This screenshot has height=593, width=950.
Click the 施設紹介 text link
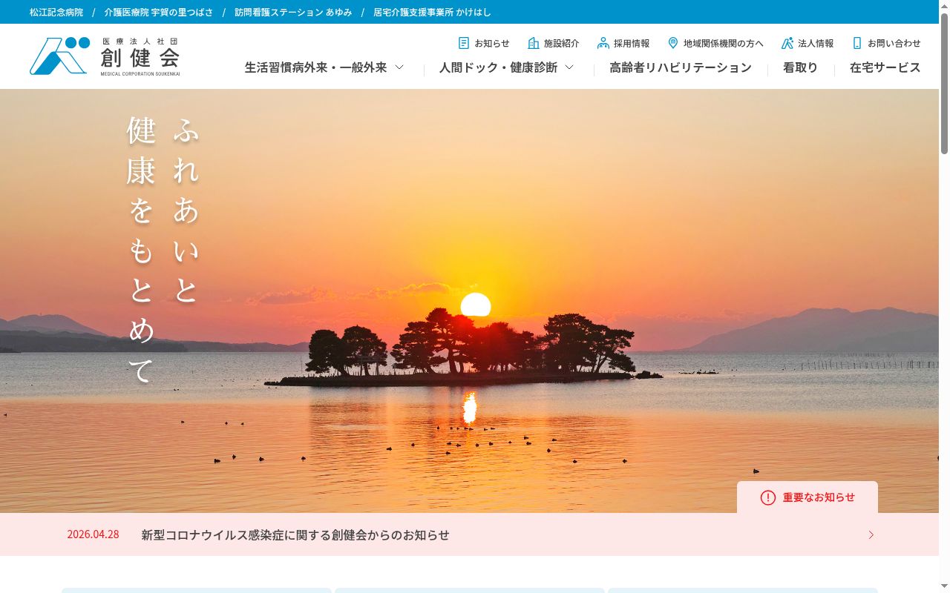point(562,43)
